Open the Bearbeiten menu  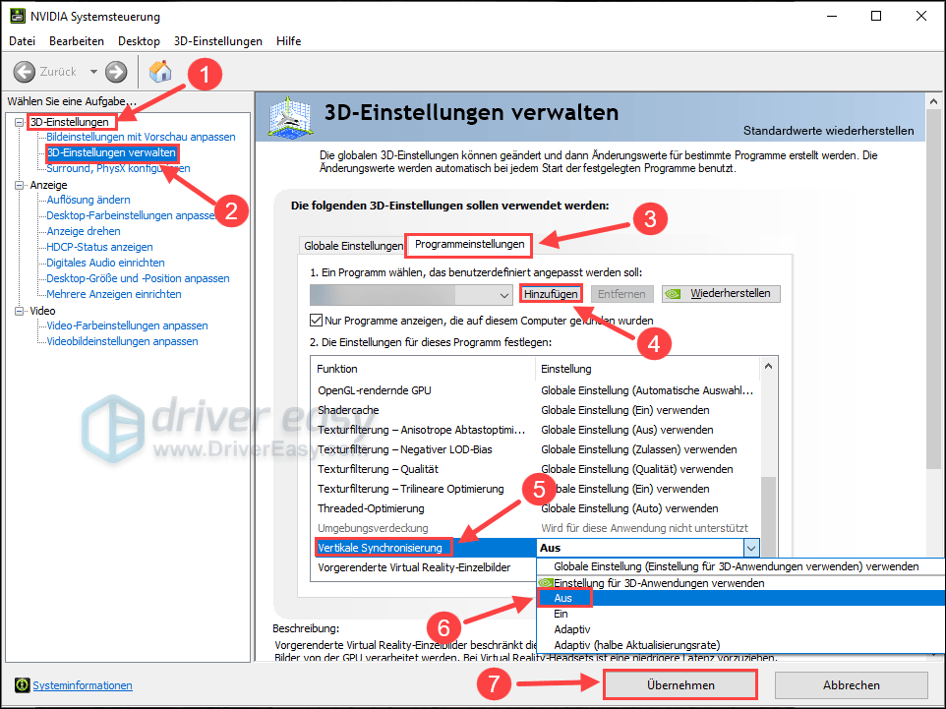[77, 41]
